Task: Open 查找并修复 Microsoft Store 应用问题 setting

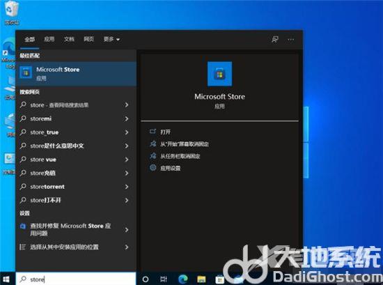Action: 76,229
